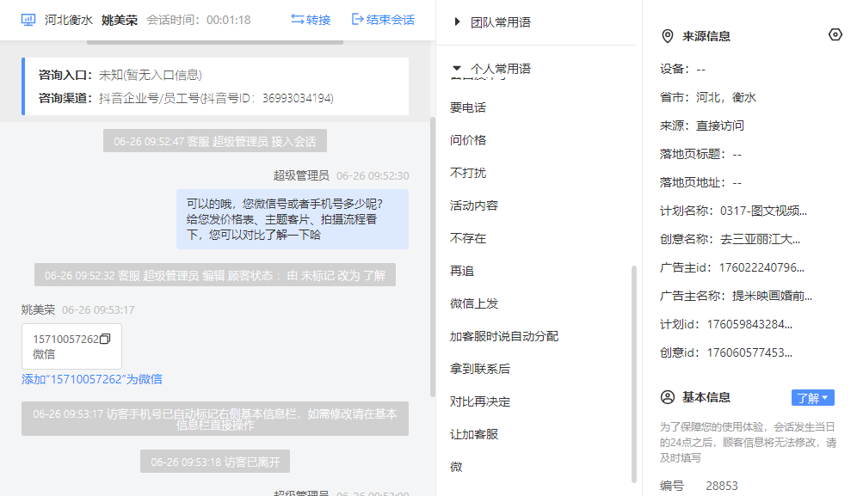Click the computer monitor icon beside 河北衡水
Screen dimensions: 857x496
[x=28, y=21]
